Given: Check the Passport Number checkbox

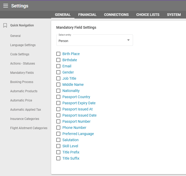Looking at the screenshot, I should 58,121.
